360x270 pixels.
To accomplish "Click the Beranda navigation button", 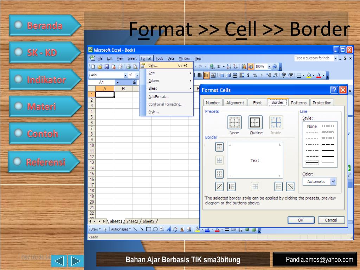I will tap(45, 25).
